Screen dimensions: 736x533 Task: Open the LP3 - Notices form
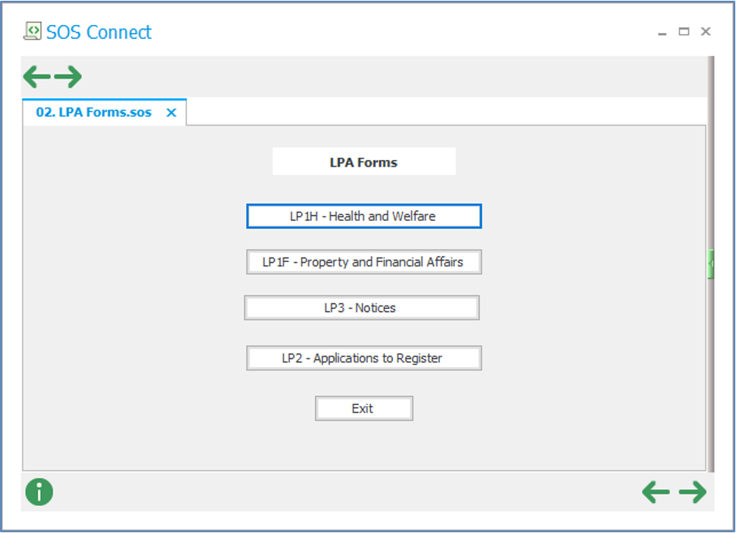[x=361, y=308]
